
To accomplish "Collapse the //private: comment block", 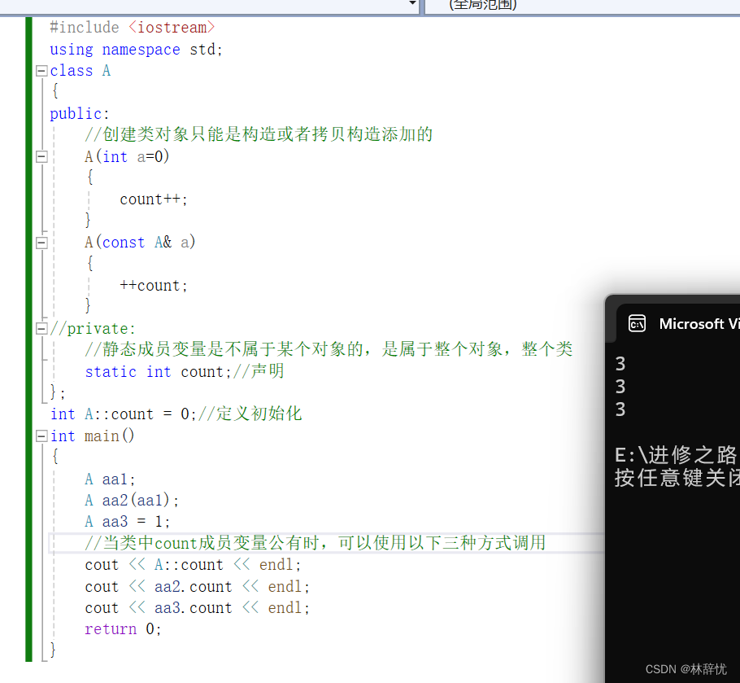I will [41, 328].
